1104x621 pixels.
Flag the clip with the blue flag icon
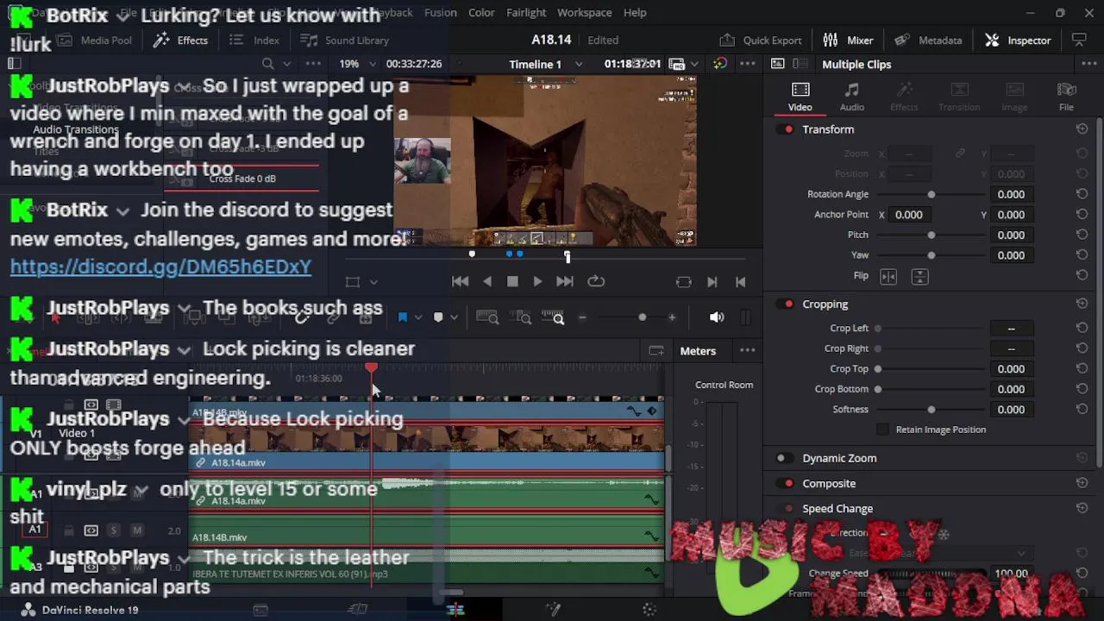click(x=402, y=317)
